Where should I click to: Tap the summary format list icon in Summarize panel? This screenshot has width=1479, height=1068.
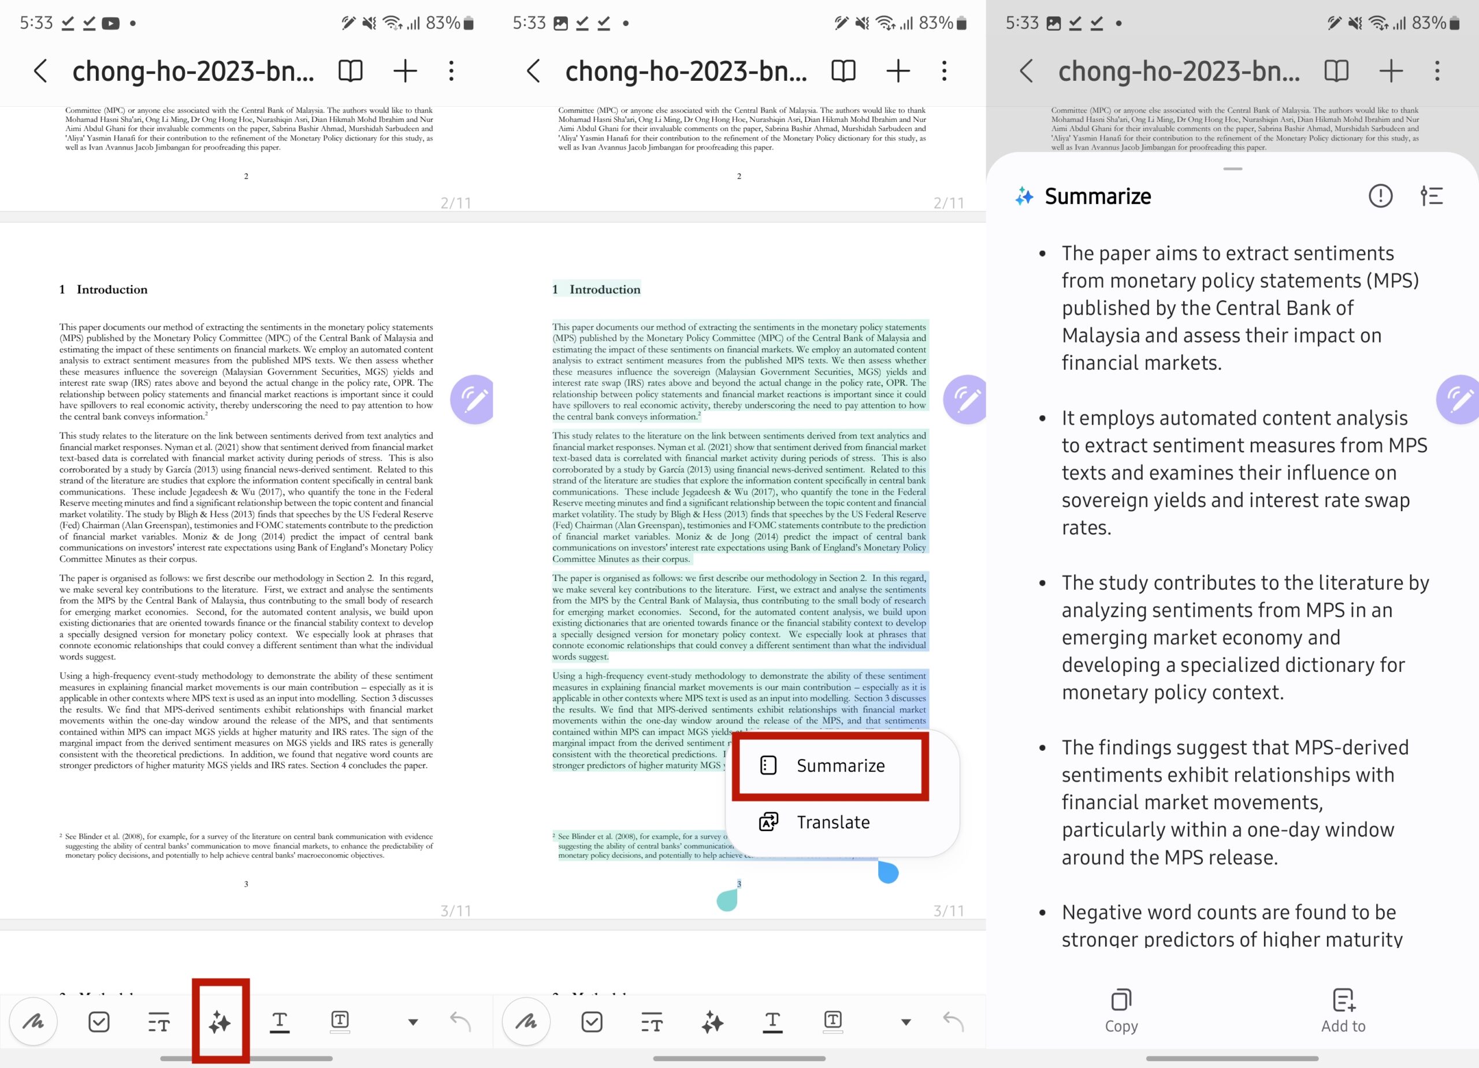1432,196
